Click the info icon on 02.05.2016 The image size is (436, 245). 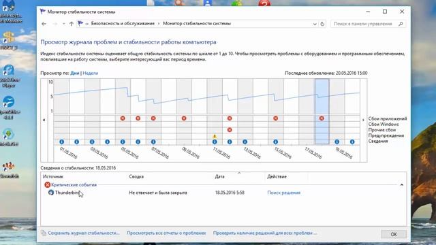point(77,142)
